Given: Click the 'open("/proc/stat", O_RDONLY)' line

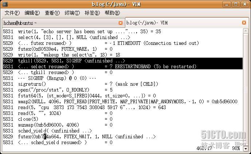Looking at the screenshot, I should click(x=58, y=90).
